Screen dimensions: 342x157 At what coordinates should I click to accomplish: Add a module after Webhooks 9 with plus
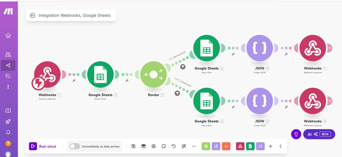(330, 101)
